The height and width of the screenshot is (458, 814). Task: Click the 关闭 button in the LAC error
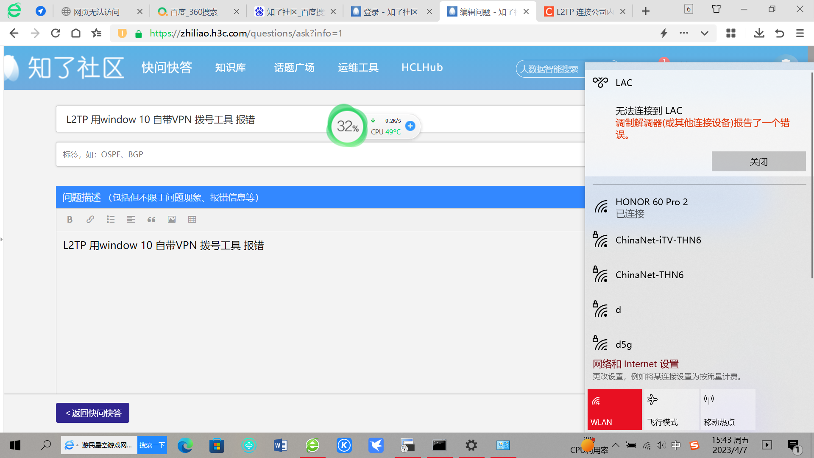pyautogui.click(x=758, y=162)
